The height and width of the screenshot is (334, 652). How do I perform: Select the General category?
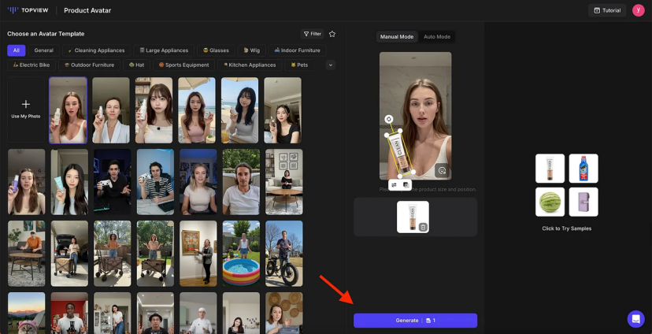point(43,50)
